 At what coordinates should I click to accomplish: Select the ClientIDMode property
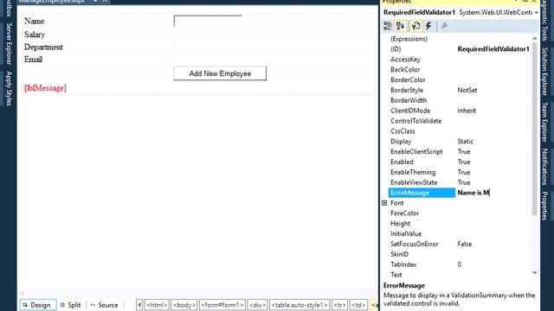click(410, 111)
